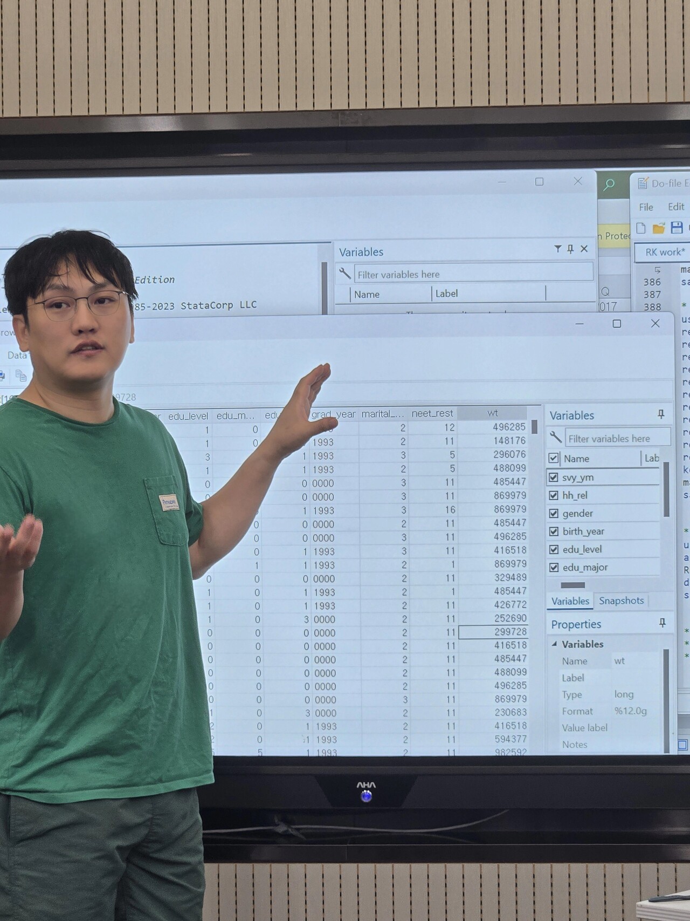Click the wt column header
Image resolution: width=690 pixels, height=921 pixels.
click(492, 413)
